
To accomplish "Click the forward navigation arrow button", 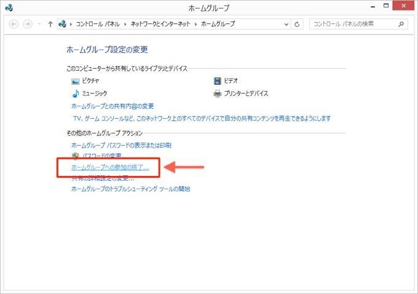I will click(x=27, y=25).
